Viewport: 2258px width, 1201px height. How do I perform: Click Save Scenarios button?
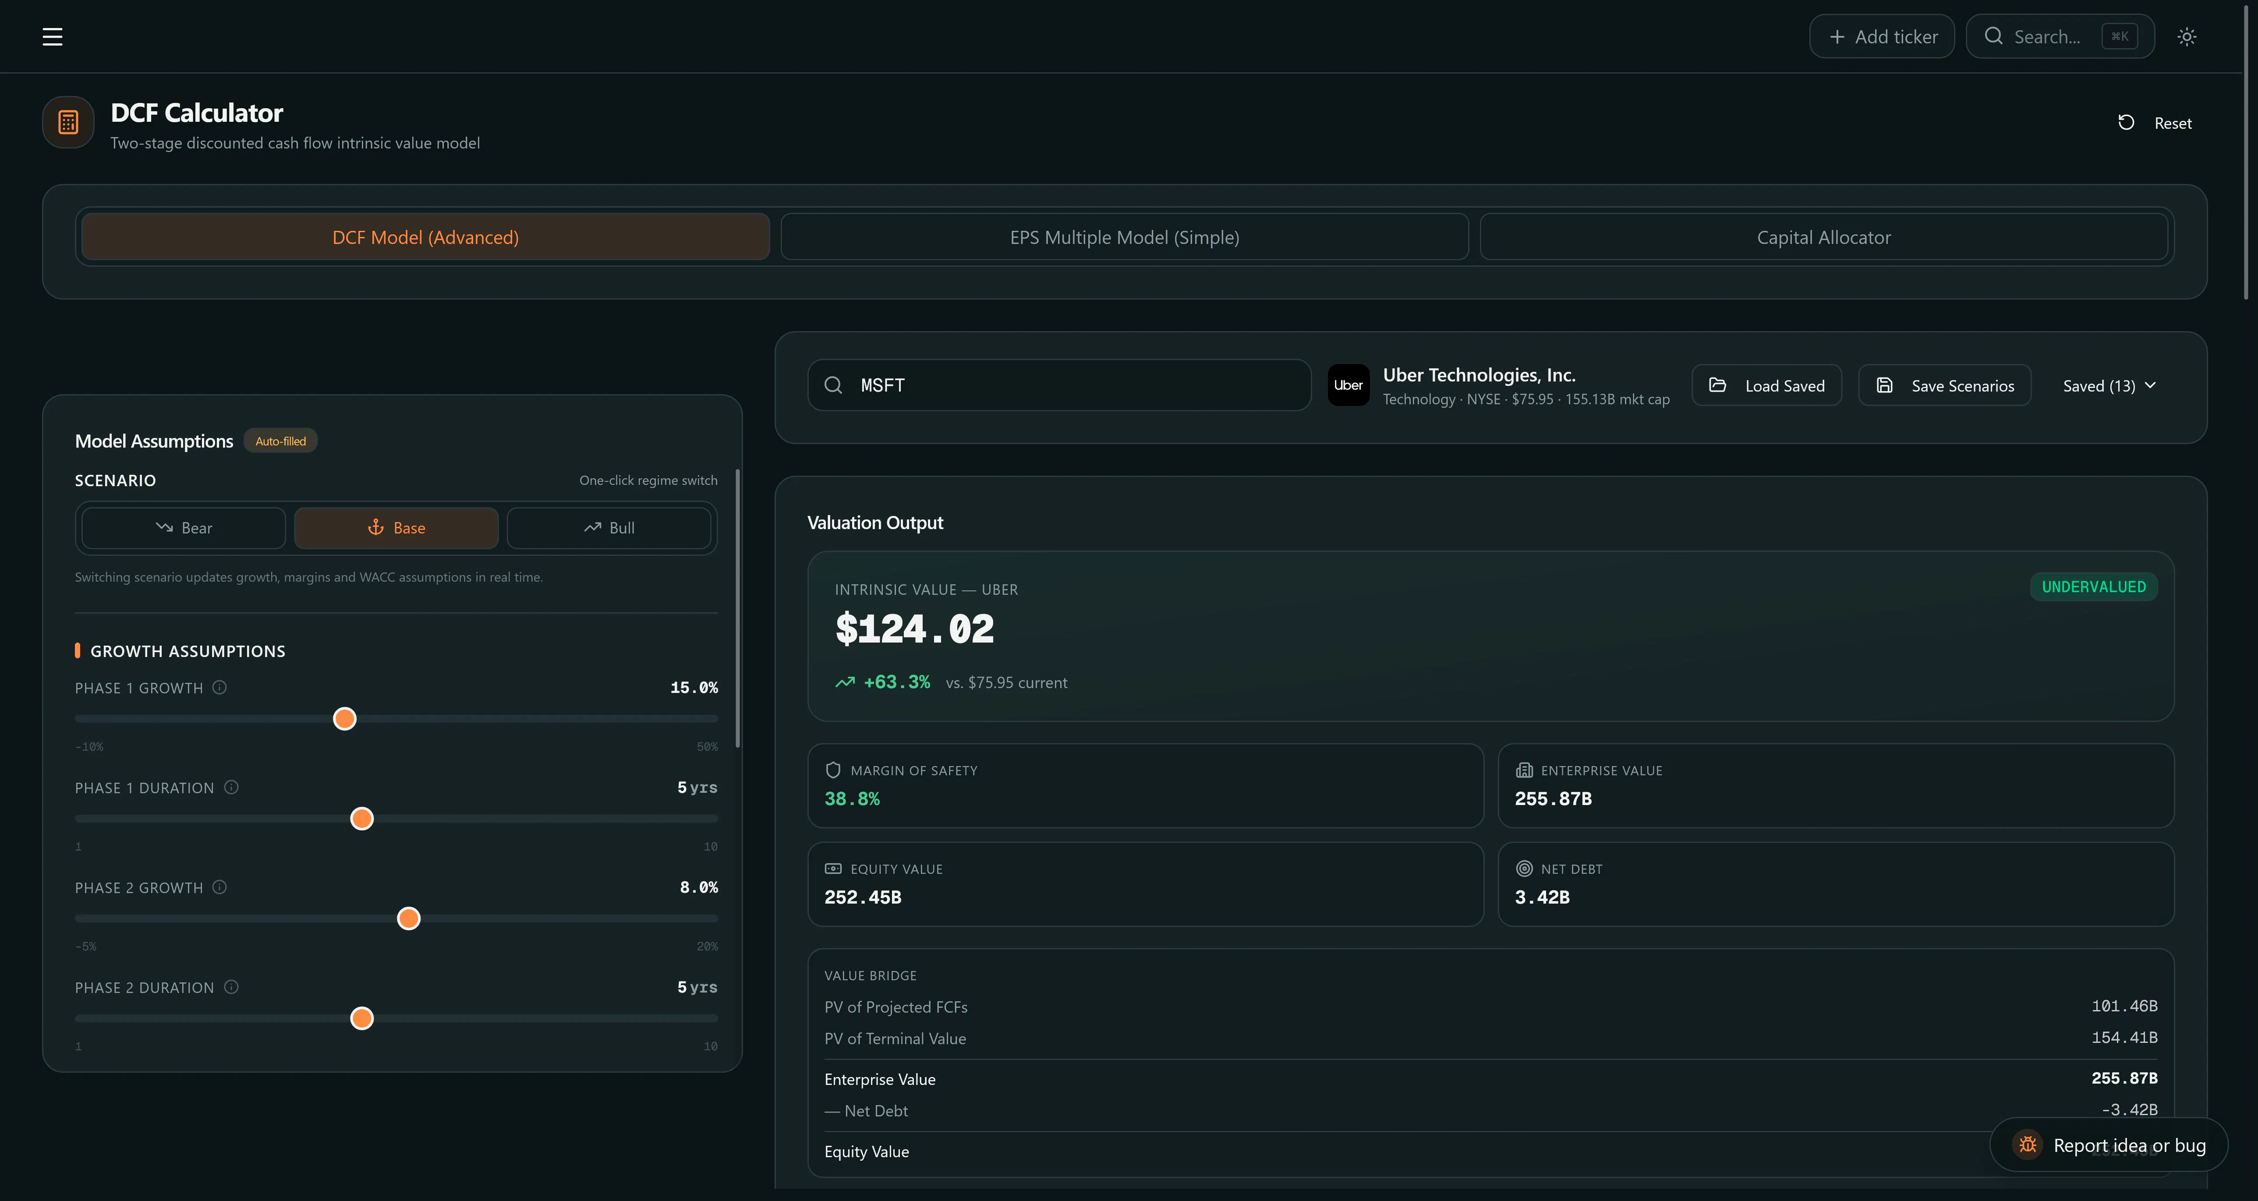point(1945,386)
